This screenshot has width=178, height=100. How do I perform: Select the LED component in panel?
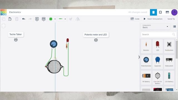(x=158, y=46)
